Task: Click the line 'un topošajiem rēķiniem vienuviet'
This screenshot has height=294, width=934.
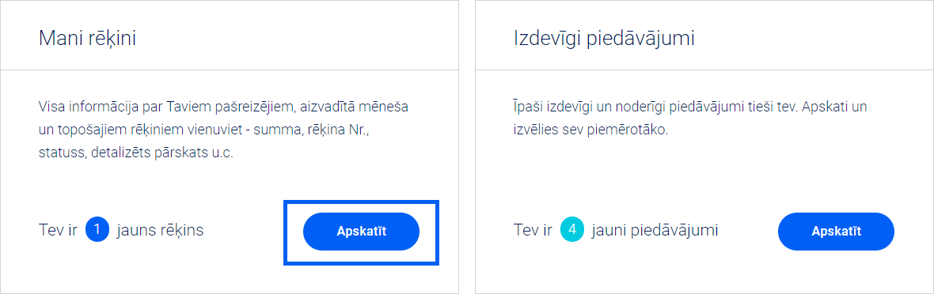Action: 204,130
